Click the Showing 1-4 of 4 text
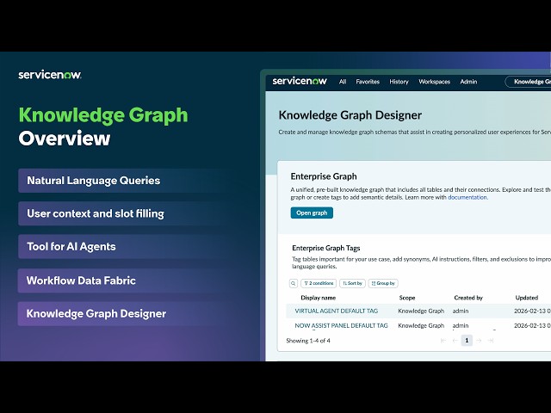Screen dimensions: 551x413 click(x=308, y=341)
